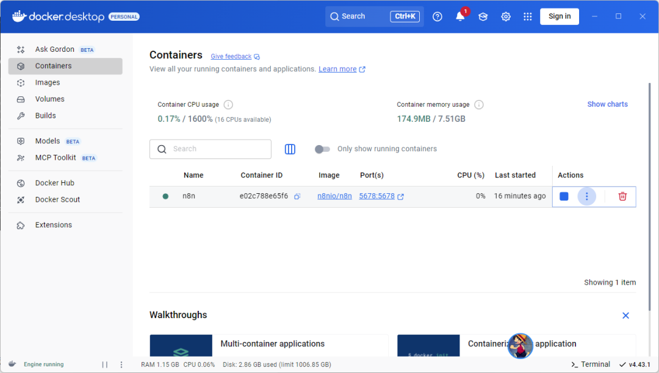Click the Docker Desktop logo
The width and height of the screenshot is (659, 373).
58,16
